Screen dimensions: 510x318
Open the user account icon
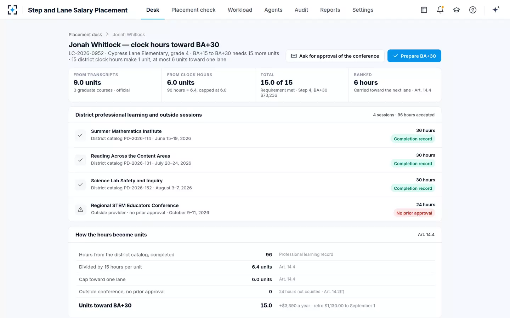(x=473, y=10)
